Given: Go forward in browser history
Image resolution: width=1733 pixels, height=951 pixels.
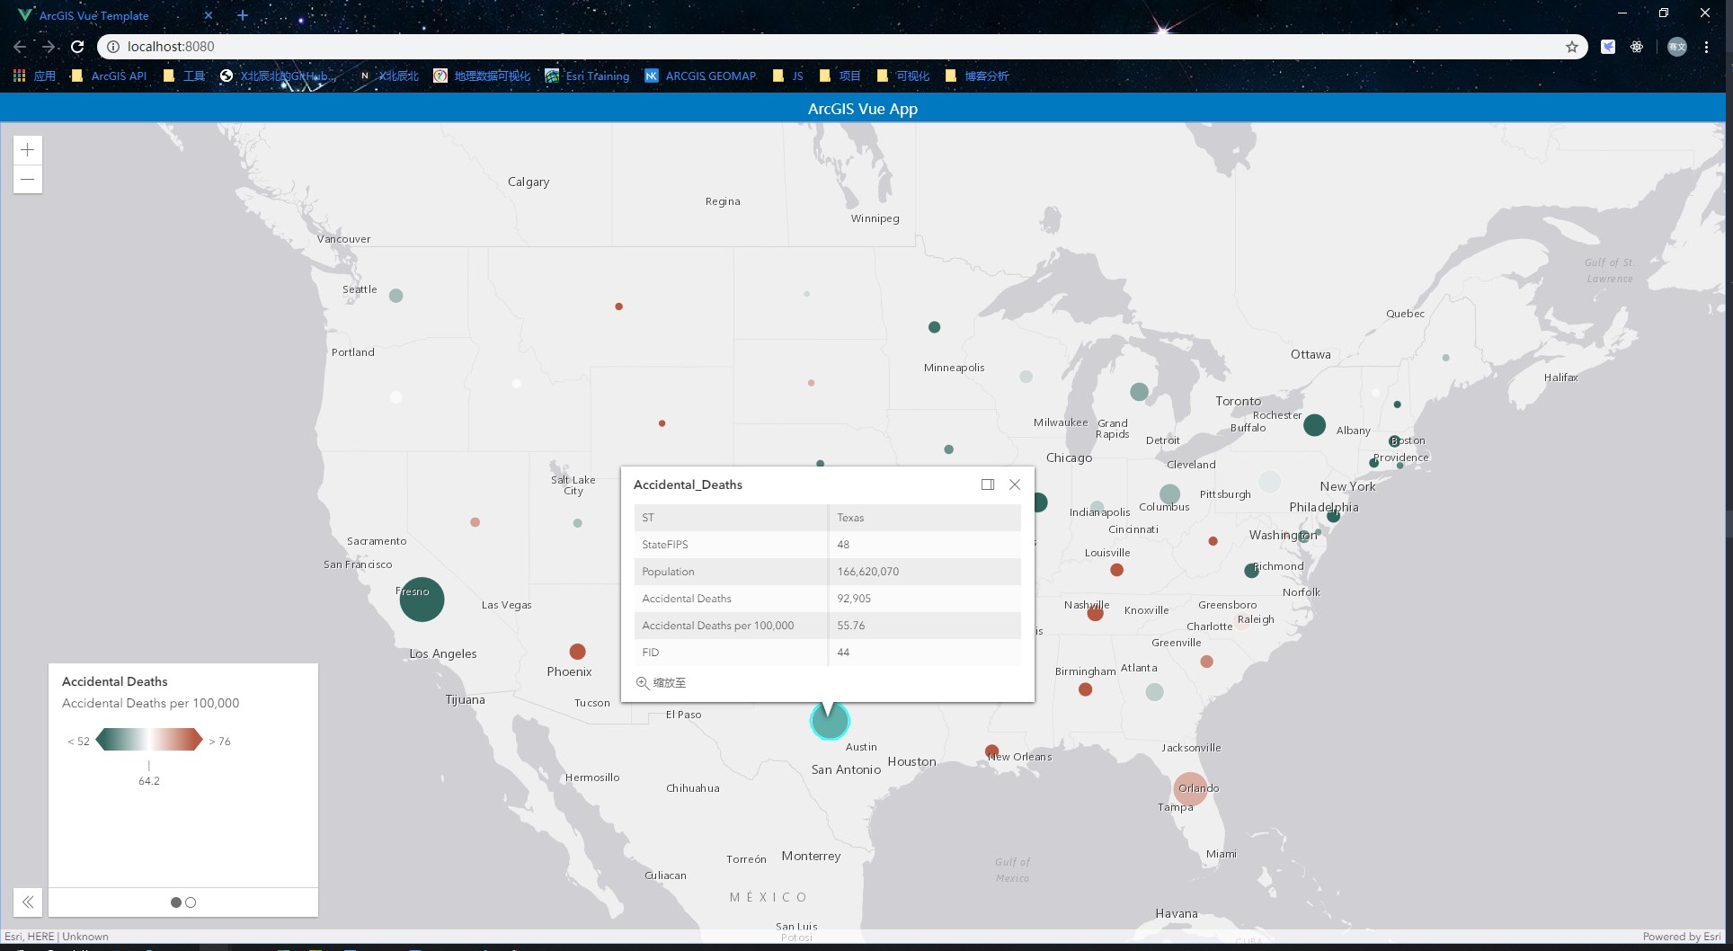Looking at the screenshot, I should coord(49,47).
